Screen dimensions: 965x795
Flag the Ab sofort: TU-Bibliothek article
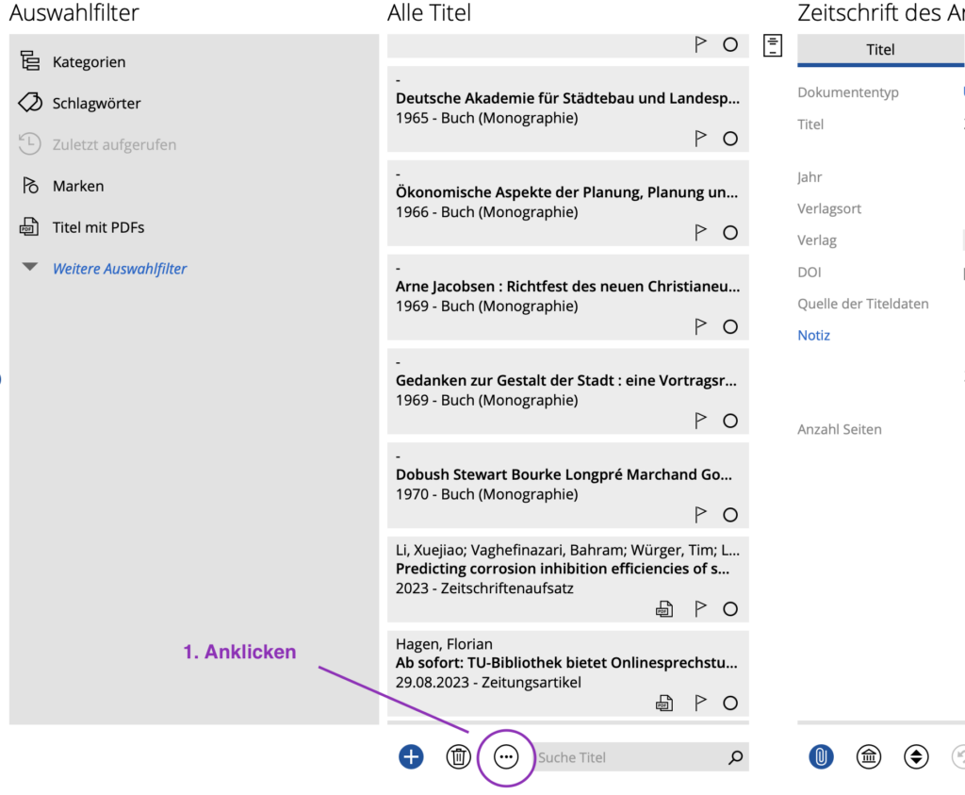tap(700, 703)
